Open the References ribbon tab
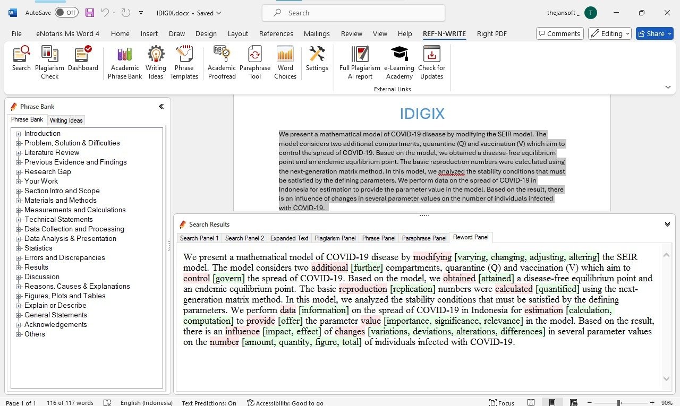The width and height of the screenshot is (680, 406). [276, 33]
